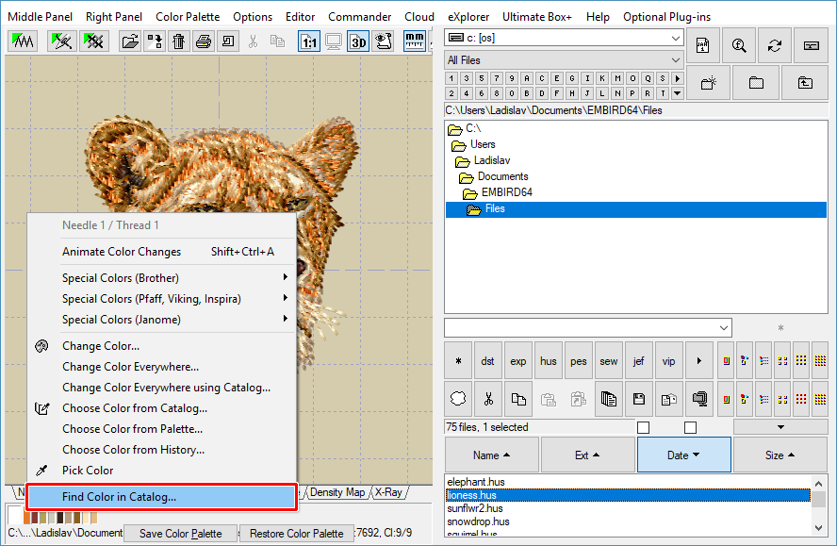Select elephant.hus in the file list
Viewport: 837px width, 546px height.
click(476, 482)
